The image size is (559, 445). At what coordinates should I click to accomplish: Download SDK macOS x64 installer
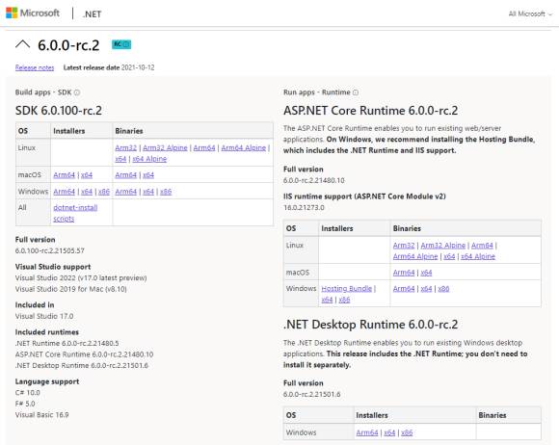[x=87, y=175]
